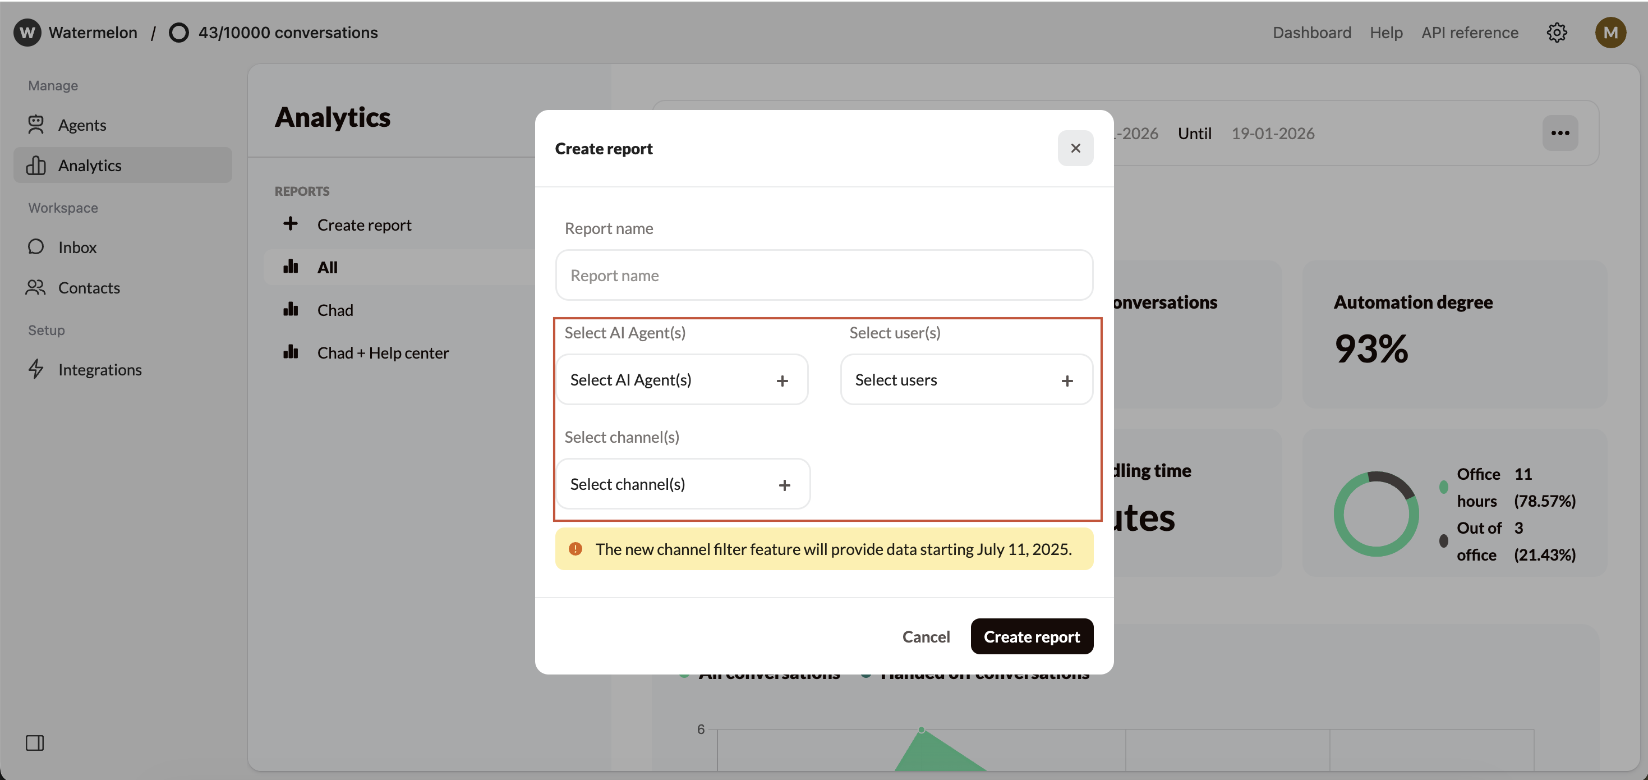
Task: Open API reference from the top menu
Action: 1470,32
